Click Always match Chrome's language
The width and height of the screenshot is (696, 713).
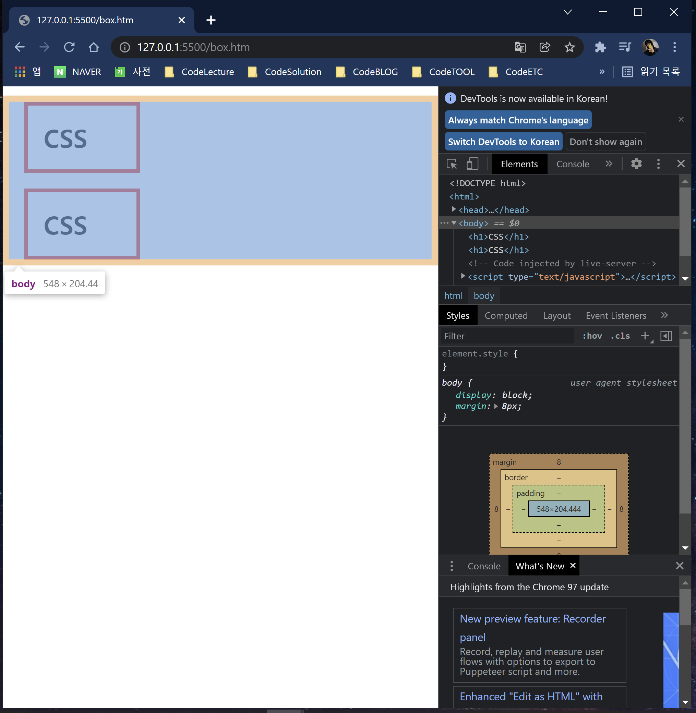coord(518,120)
